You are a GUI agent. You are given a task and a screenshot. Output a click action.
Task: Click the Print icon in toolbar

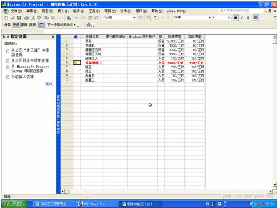[27, 18]
